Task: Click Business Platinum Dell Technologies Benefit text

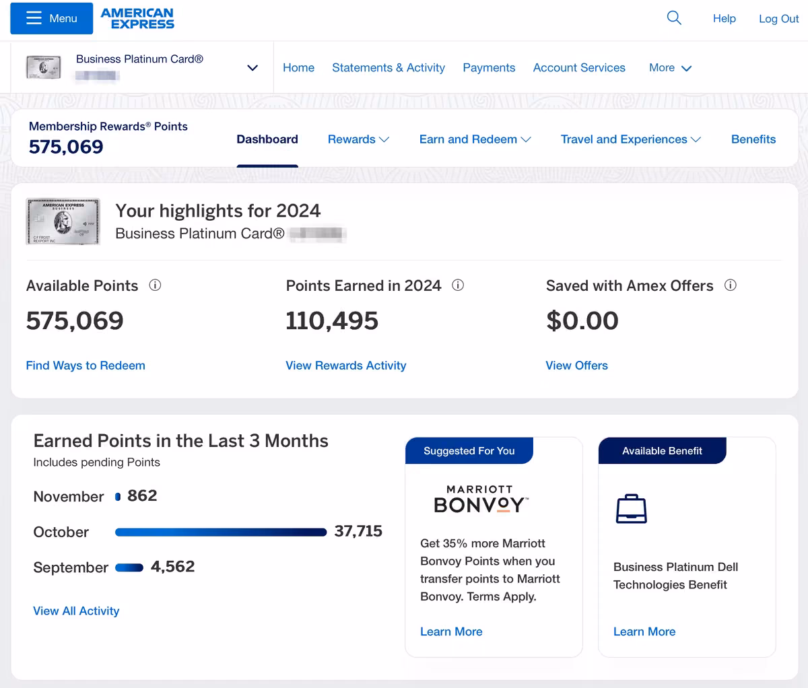Action: pos(676,576)
